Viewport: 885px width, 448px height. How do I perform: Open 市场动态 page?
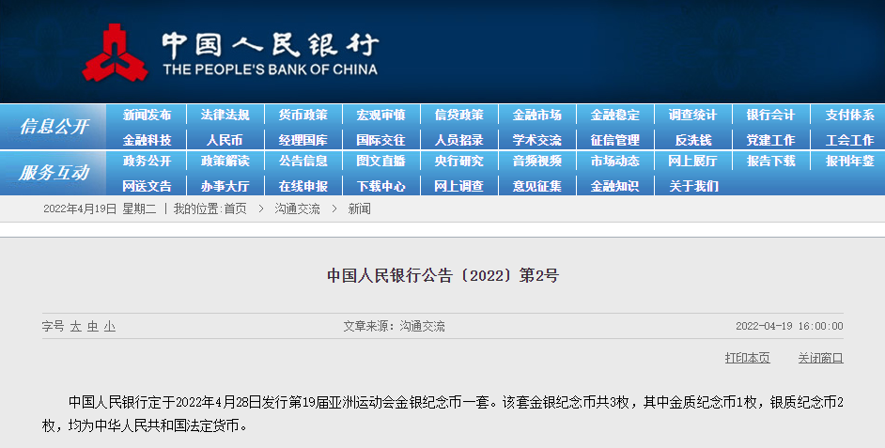[x=614, y=162]
